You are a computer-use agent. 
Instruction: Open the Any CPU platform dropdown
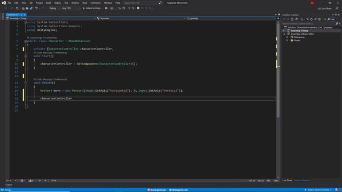pyautogui.click(x=71, y=9)
